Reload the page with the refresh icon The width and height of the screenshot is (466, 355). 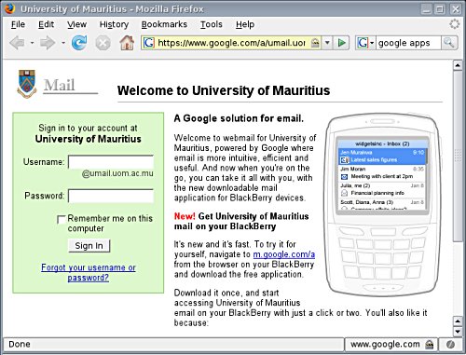click(x=79, y=43)
